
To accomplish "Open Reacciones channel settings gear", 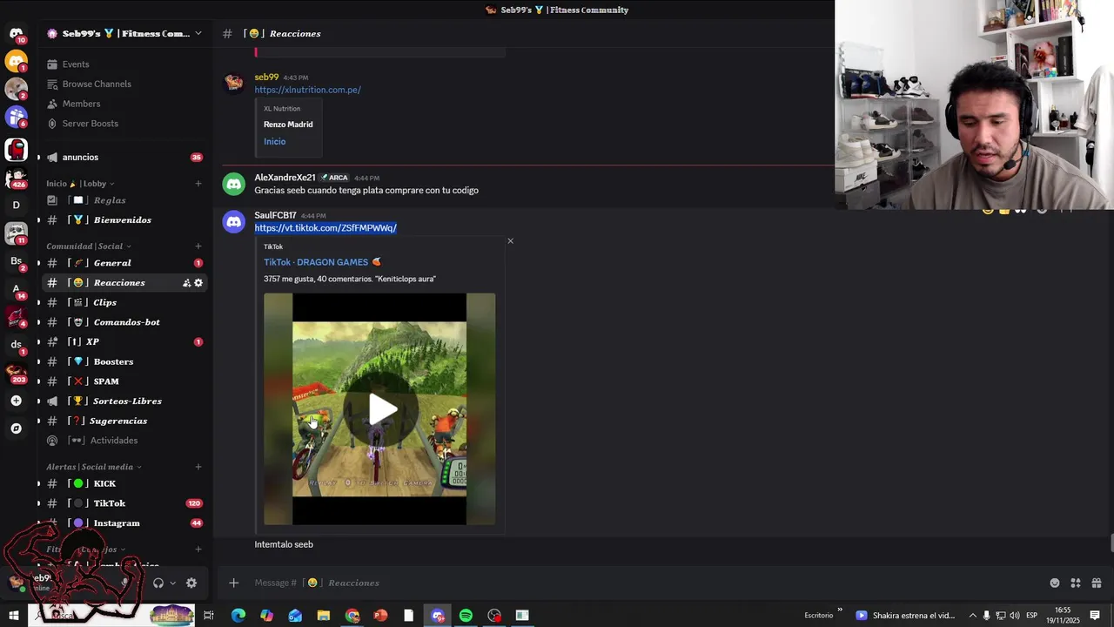I will point(198,283).
